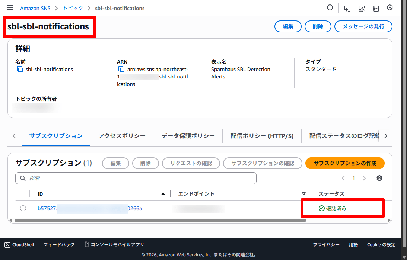Select the radio button for subscription b57527

23,208
